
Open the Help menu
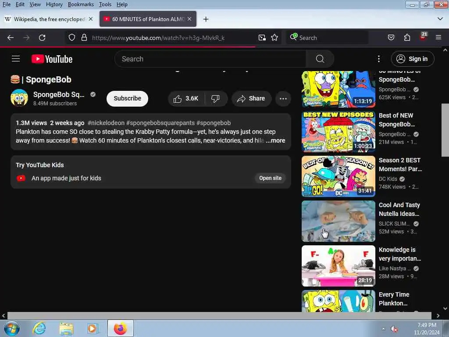[122, 4]
